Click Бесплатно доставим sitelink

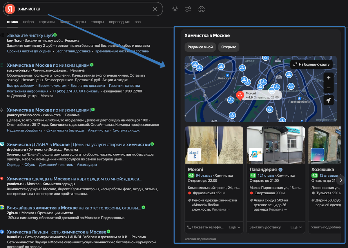[x=88, y=86]
